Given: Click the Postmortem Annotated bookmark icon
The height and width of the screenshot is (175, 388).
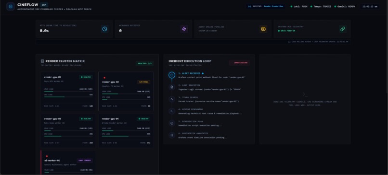Looking at the screenshot, I should pos(172,135).
